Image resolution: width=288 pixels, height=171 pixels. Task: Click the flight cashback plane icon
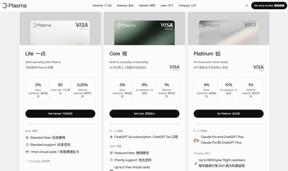(x=195, y=163)
